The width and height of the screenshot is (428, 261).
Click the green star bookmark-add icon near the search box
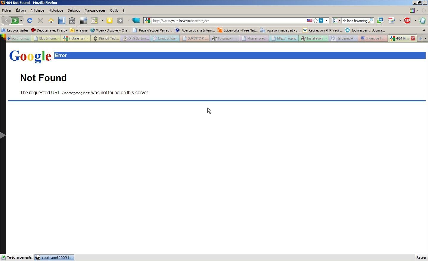(380, 21)
